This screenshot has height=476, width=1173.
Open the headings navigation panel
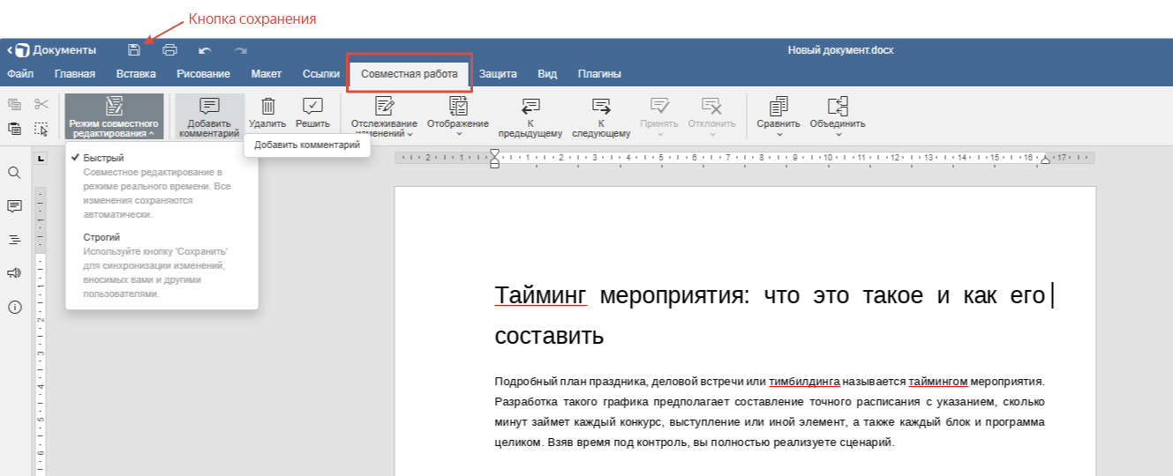pyautogui.click(x=14, y=239)
